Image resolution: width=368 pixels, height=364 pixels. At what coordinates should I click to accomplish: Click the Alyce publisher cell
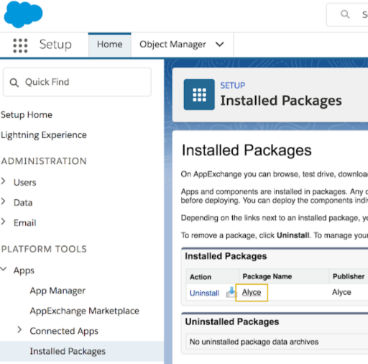click(341, 292)
